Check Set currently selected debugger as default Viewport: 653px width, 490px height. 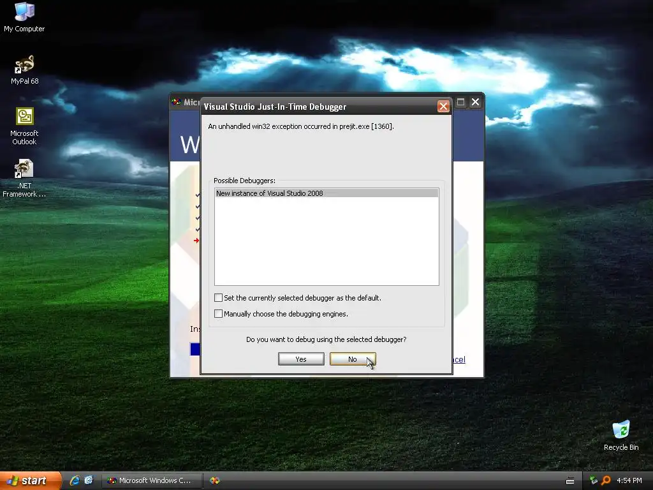click(x=218, y=297)
